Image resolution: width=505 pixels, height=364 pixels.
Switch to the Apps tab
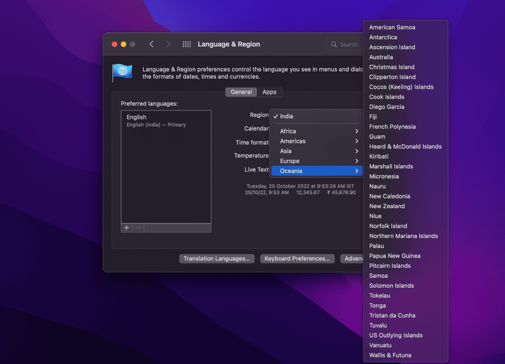click(269, 92)
